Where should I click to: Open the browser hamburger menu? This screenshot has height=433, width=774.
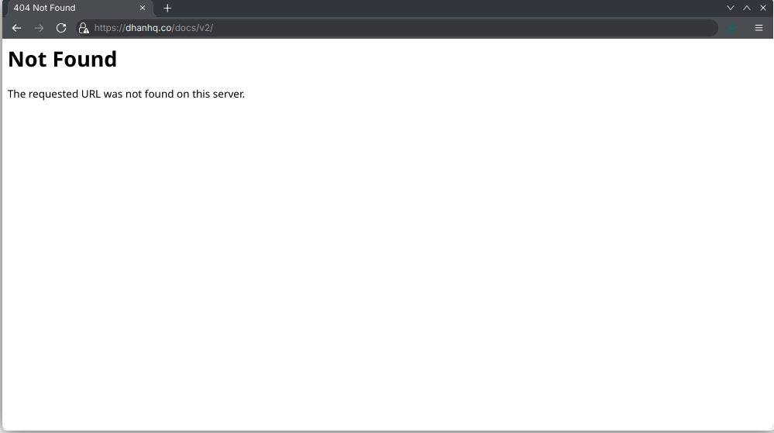point(759,28)
